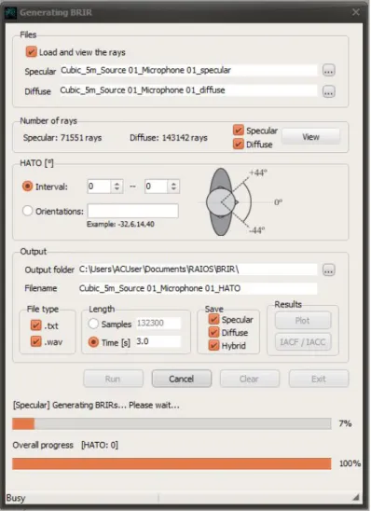This screenshot has height=511, width=371.
Task: Increase the second Interval value with up arrow
Action: pyautogui.click(x=173, y=184)
